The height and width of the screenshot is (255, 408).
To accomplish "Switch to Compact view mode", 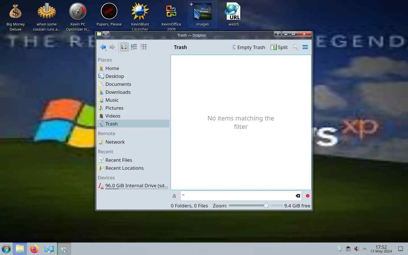I will tap(134, 47).
